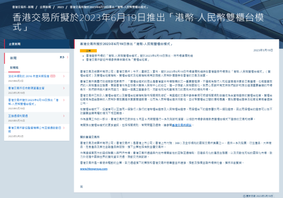Click the article date 2023年5月19日 at top right

[263, 50]
